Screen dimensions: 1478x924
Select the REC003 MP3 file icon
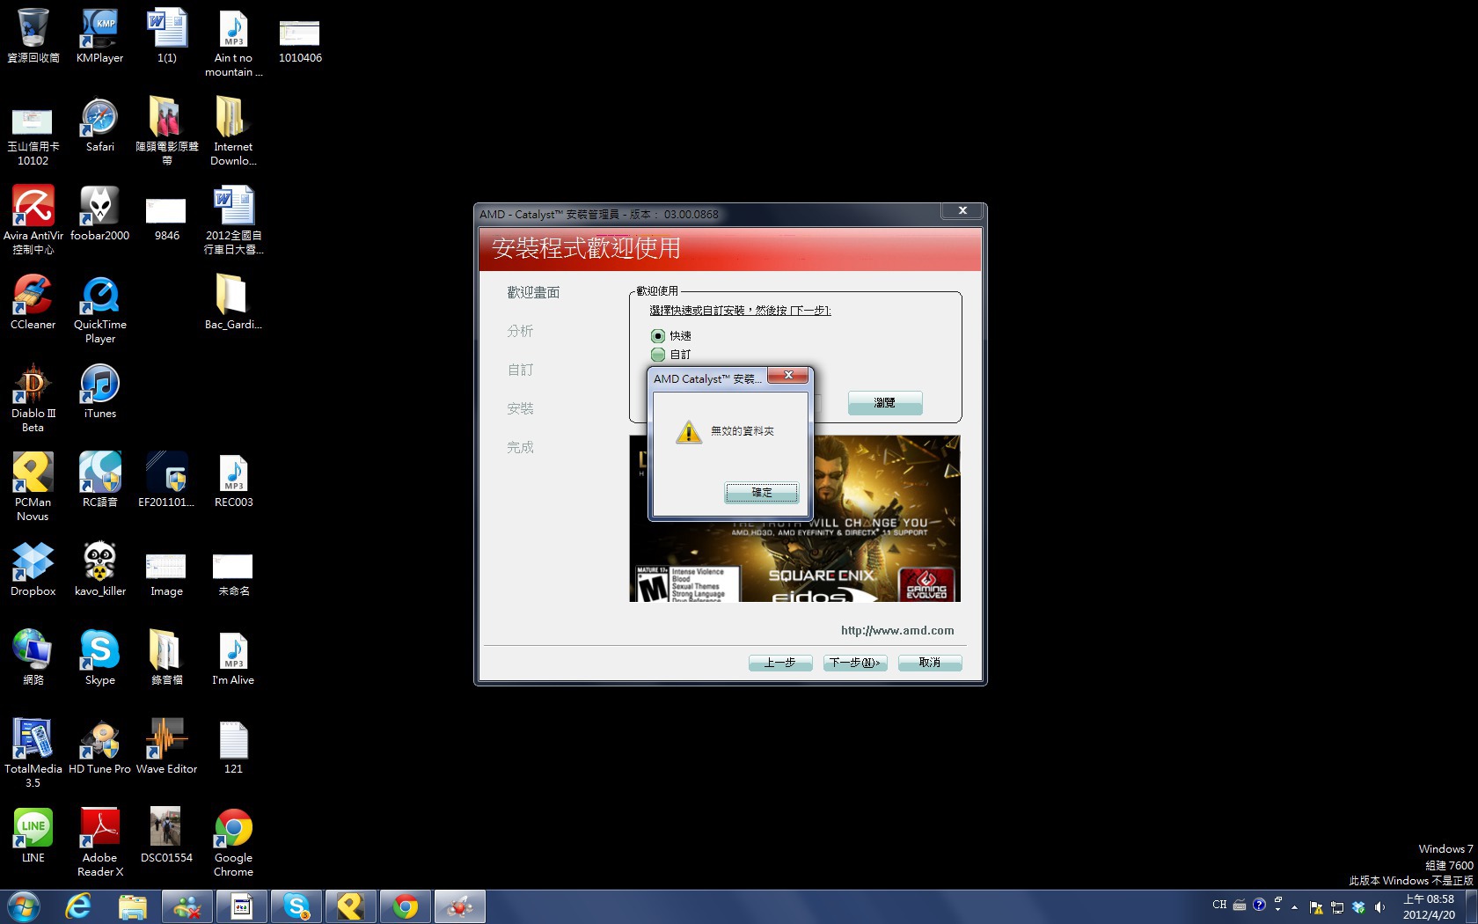(234, 480)
